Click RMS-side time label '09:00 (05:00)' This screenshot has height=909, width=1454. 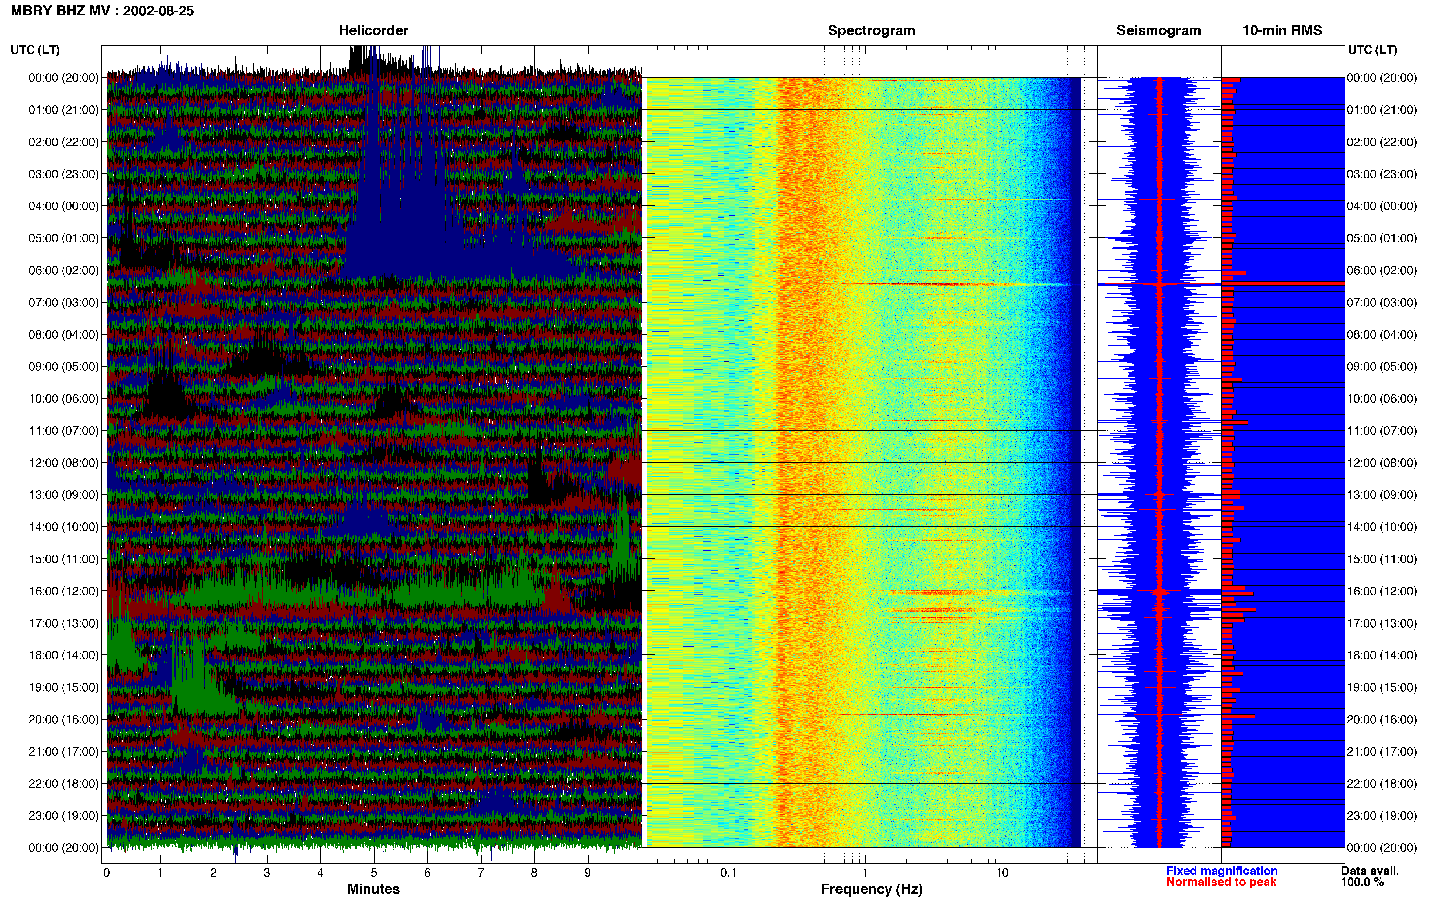click(1382, 367)
